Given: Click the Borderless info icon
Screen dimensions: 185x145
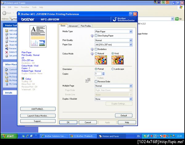Looking at the screenshot, I should tap(92, 49).
